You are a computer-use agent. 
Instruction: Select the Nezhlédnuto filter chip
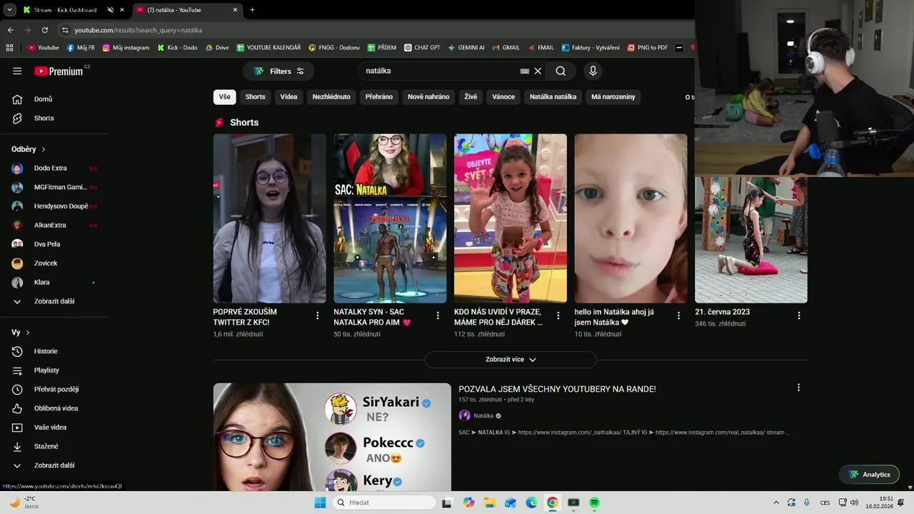331,96
